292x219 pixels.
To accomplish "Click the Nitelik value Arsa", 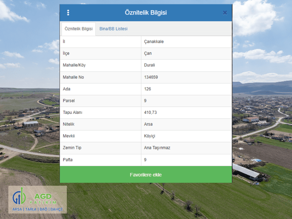I will 148,124.
